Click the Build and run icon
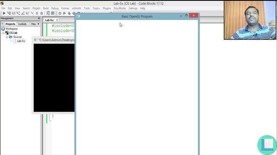Image resolution: width=277 pixels, height=155 pixels. (69, 13)
